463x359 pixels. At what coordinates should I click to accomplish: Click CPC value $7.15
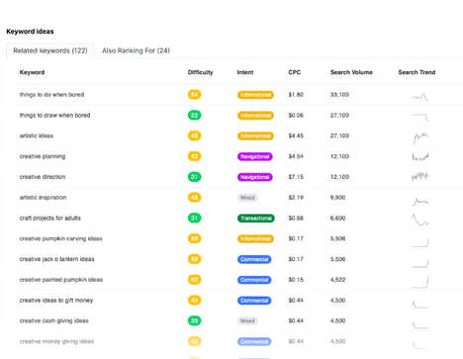[296, 177]
